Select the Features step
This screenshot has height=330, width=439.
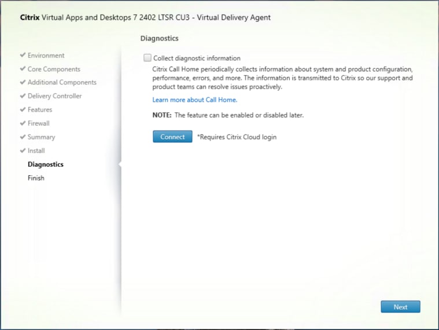pos(40,109)
